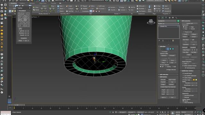Open the Utilities wrench tab

(176, 18)
